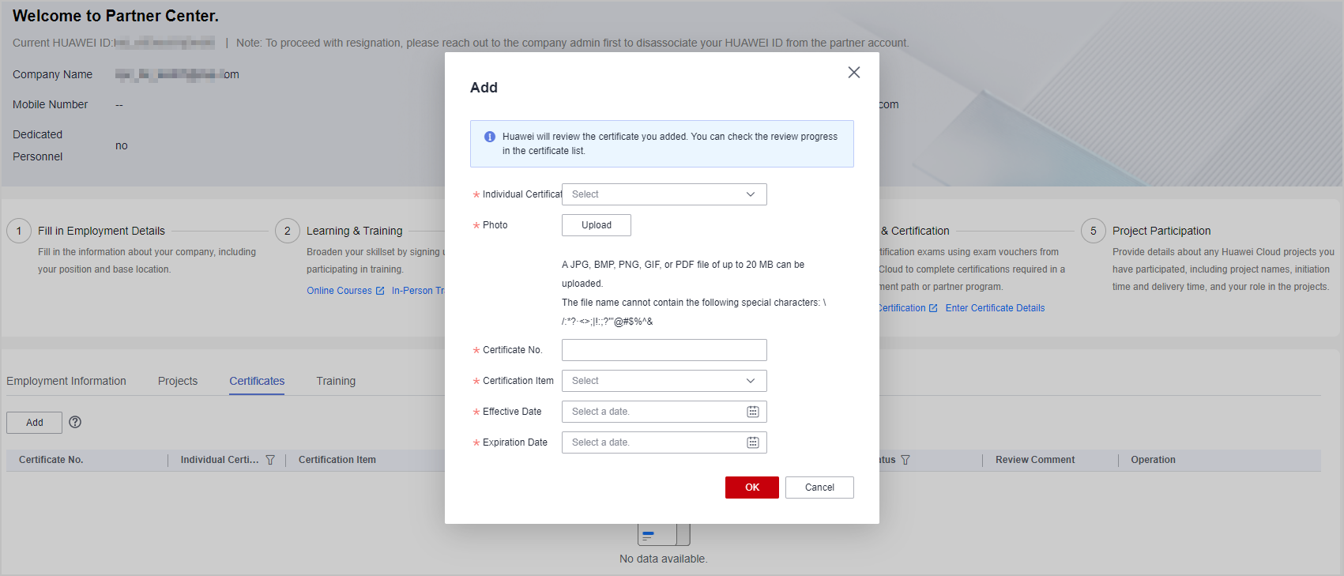Image resolution: width=1344 pixels, height=576 pixels.
Task: Click the external link icon beside Certification link
Action: coord(933,308)
